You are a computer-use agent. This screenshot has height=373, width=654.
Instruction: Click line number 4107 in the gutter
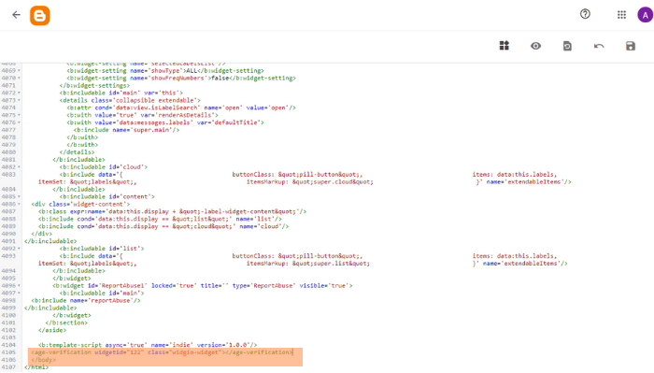point(8,367)
